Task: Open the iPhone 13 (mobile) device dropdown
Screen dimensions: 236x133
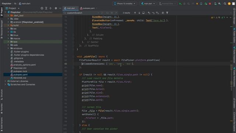Action: [x=125, y=4]
